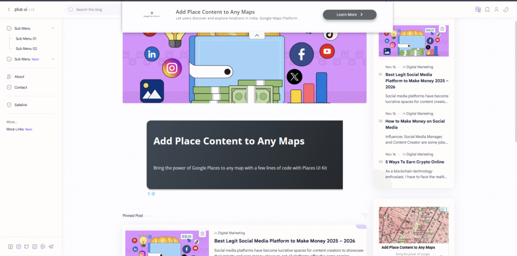Click Digital Marketing label of post 02

coord(420,114)
